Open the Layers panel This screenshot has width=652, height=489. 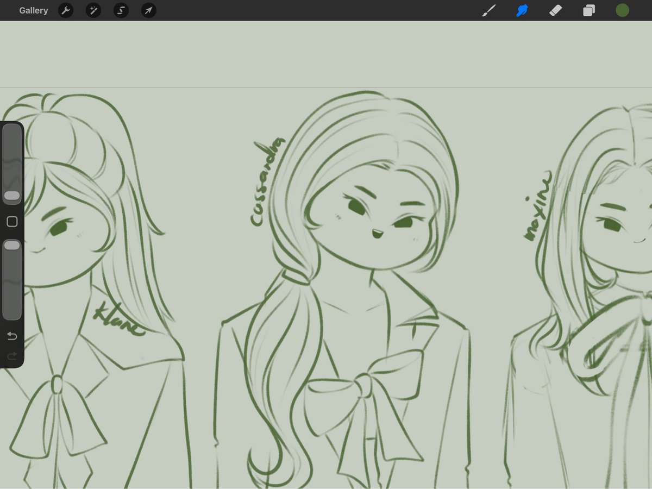tap(589, 10)
